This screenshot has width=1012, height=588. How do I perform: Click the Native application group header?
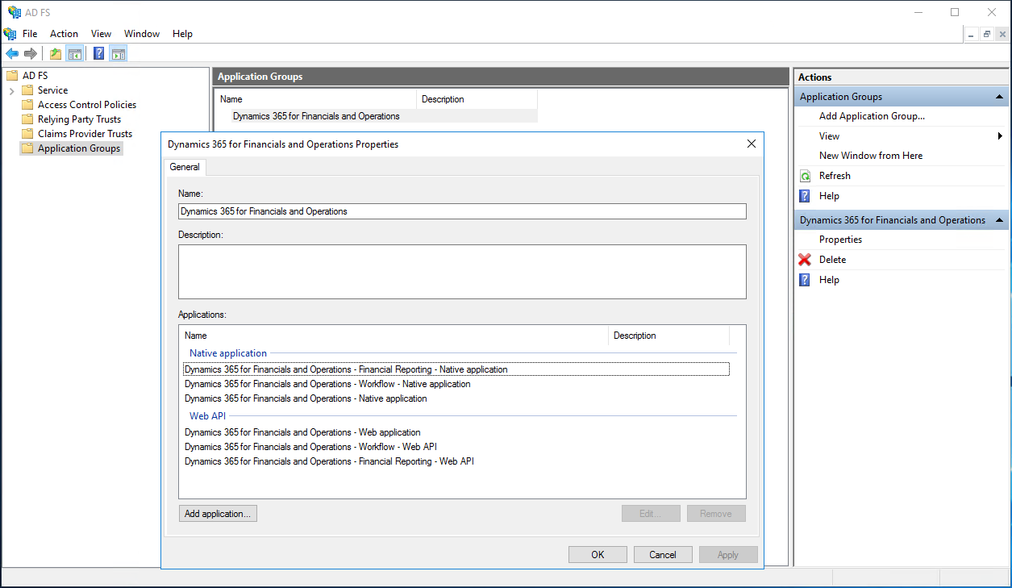pyautogui.click(x=228, y=353)
